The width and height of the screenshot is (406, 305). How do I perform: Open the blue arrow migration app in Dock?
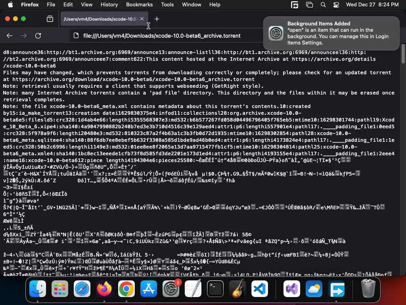coord(336,289)
